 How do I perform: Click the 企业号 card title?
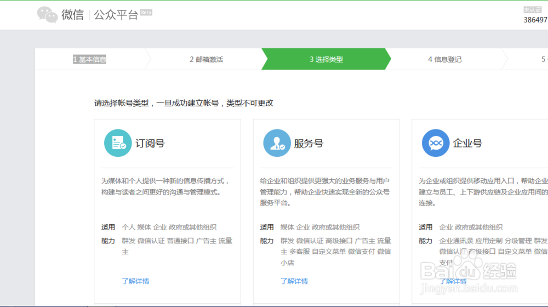click(x=467, y=144)
